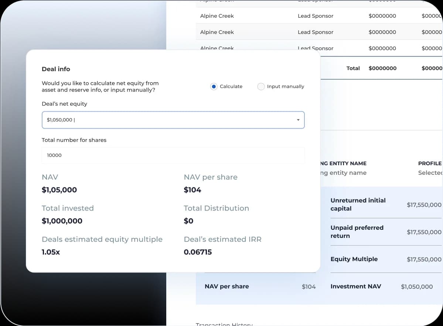
Task: Click the Investment NAV $1,050,000 amount
Action: tap(416, 287)
